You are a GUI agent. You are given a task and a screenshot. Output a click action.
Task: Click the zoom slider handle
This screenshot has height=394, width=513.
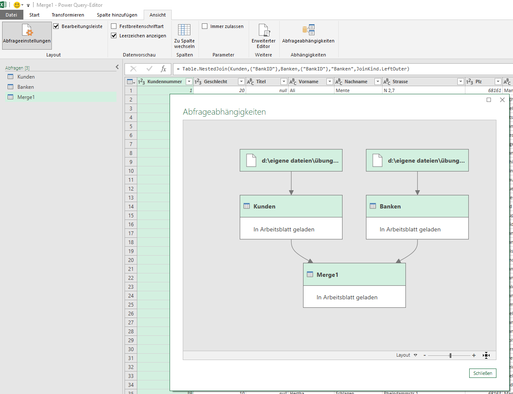pos(450,355)
